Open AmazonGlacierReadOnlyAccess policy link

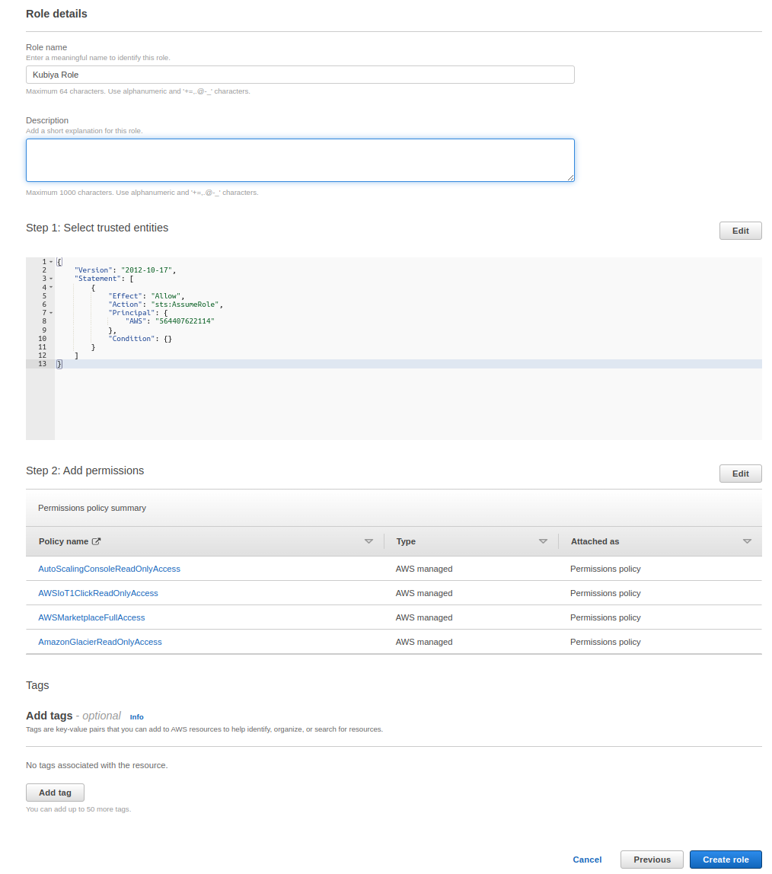(x=100, y=642)
